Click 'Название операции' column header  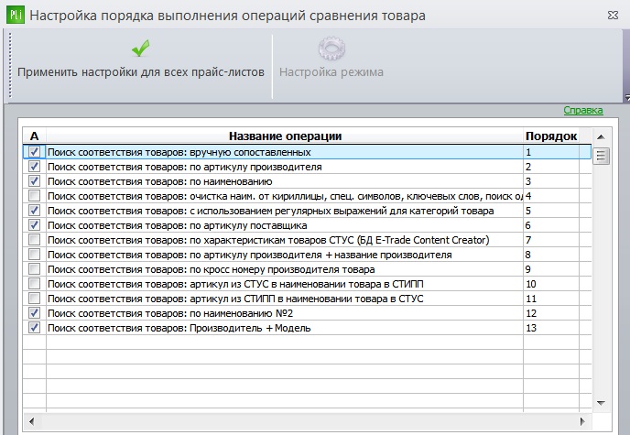tap(285, 136)
